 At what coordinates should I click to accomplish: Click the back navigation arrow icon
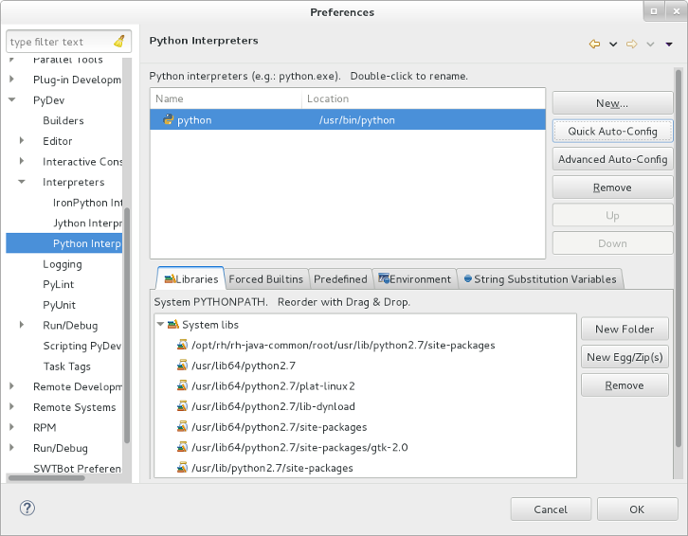tap(594, 45)
